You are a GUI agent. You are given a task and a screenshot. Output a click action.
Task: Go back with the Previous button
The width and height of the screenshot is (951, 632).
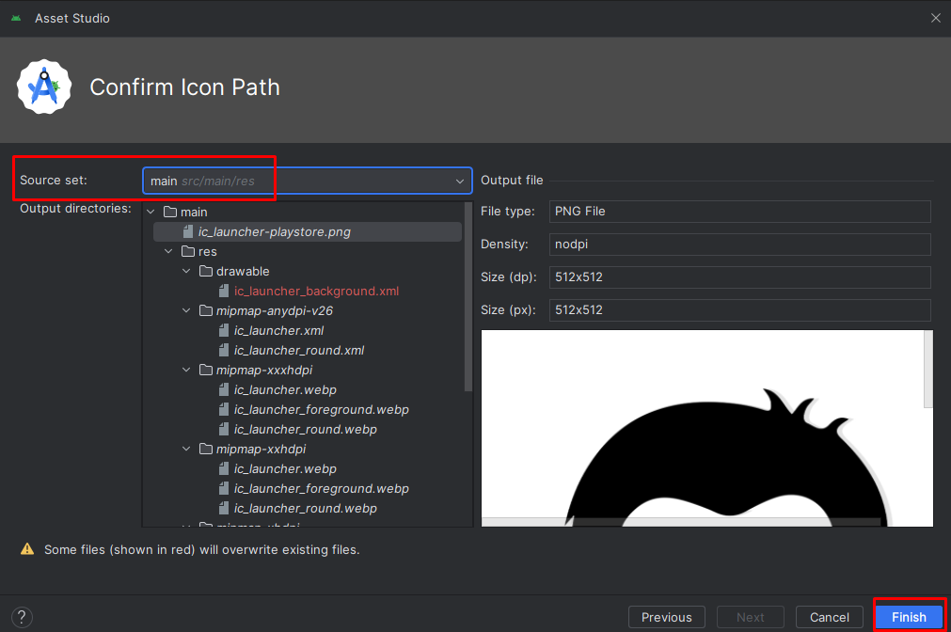667,617
